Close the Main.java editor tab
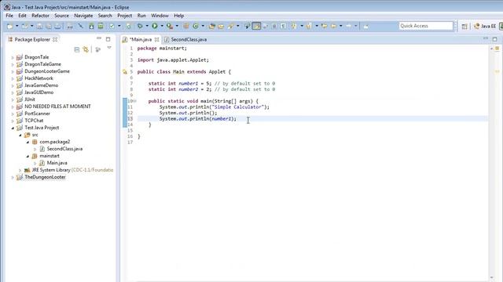 pos(156,40)
